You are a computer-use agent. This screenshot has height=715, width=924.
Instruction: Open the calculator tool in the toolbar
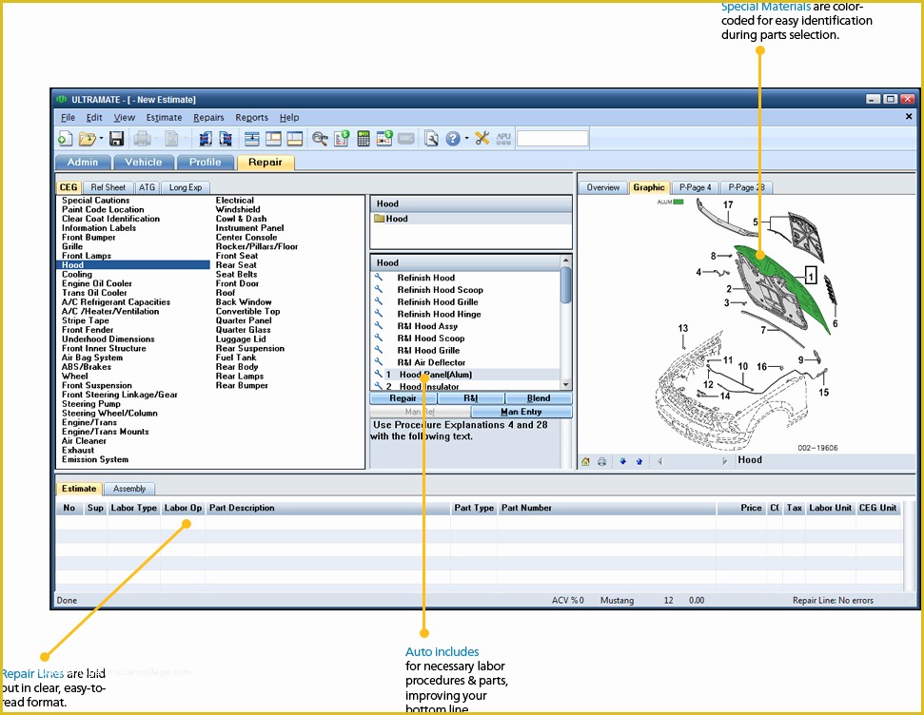[x=363, y=139]
